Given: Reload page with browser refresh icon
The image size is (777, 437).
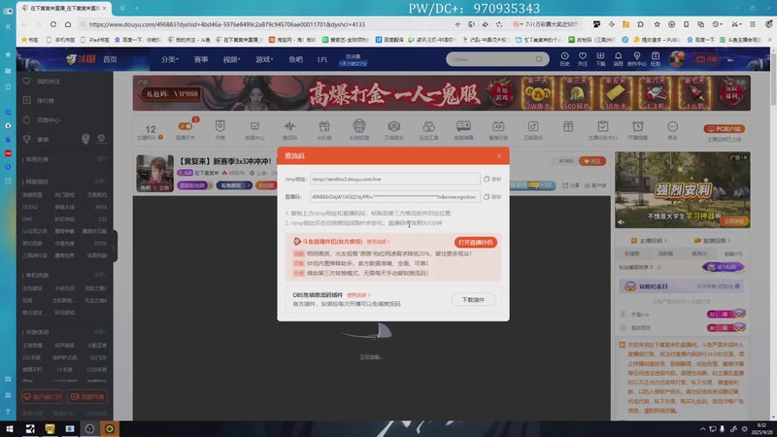Looking at the screenshot, I should [53, 24].
